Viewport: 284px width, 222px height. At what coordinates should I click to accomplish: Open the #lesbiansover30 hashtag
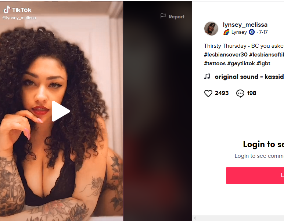click(226, 55)
